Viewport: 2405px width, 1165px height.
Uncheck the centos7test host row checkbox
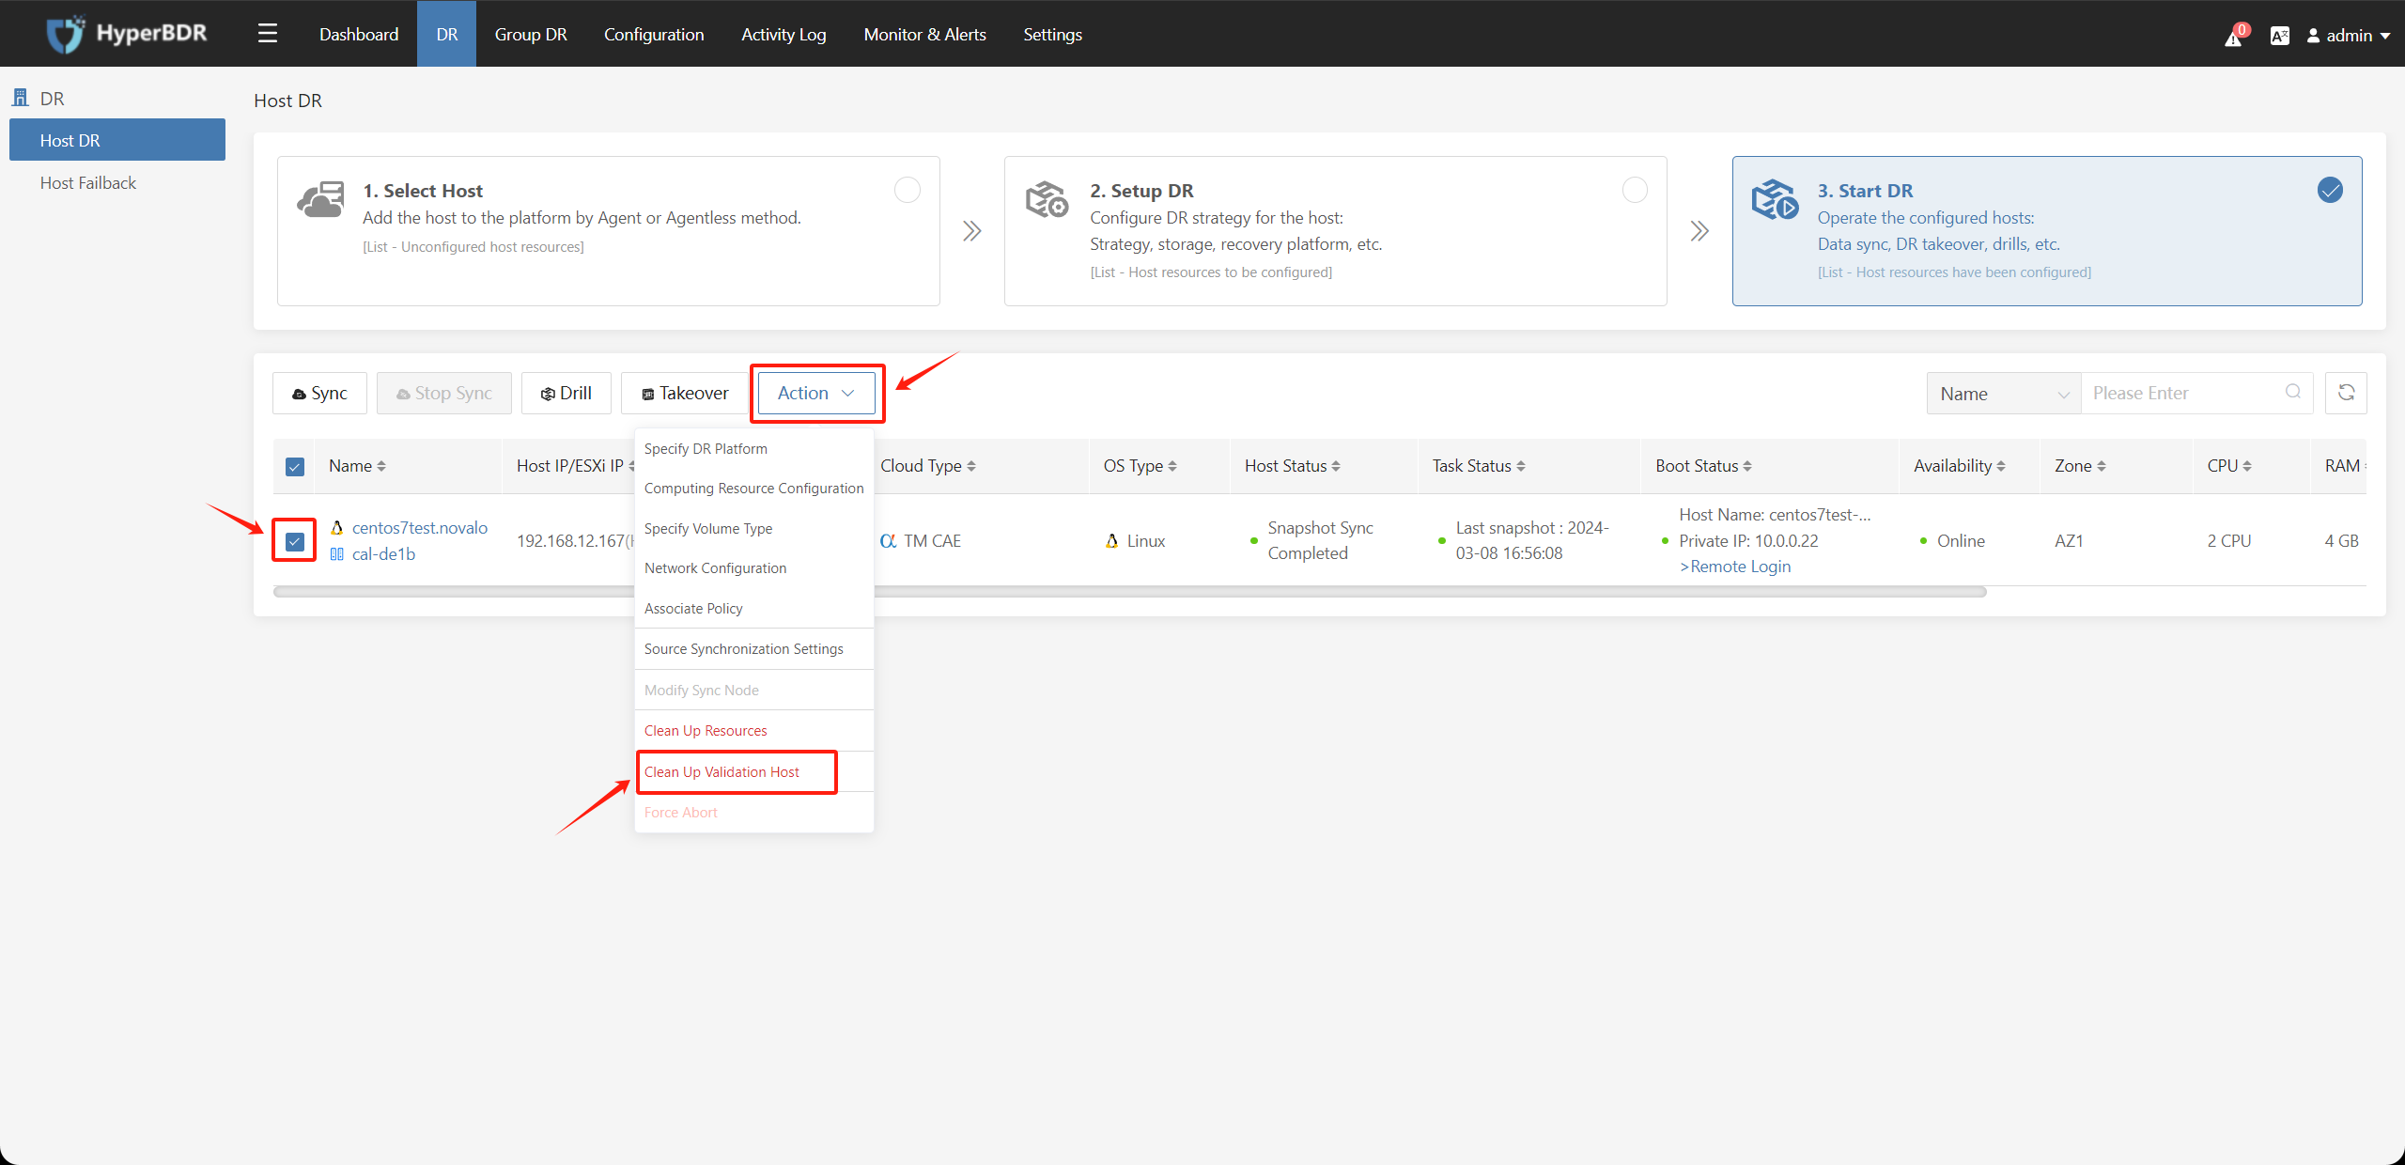(295, 542)
